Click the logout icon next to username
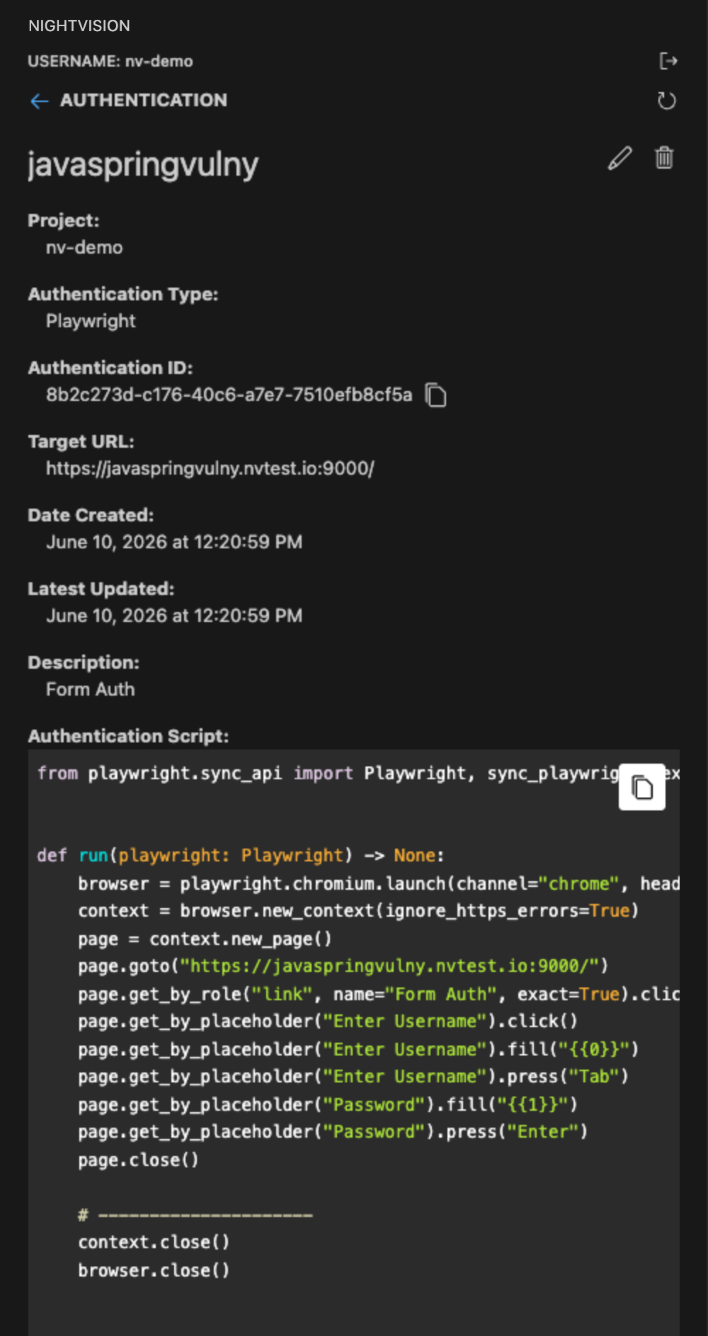Viewport: 708px width, 1336px height. point(668,62)
